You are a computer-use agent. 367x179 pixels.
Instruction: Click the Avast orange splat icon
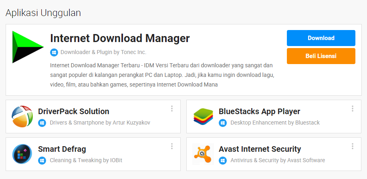[203, 154]
